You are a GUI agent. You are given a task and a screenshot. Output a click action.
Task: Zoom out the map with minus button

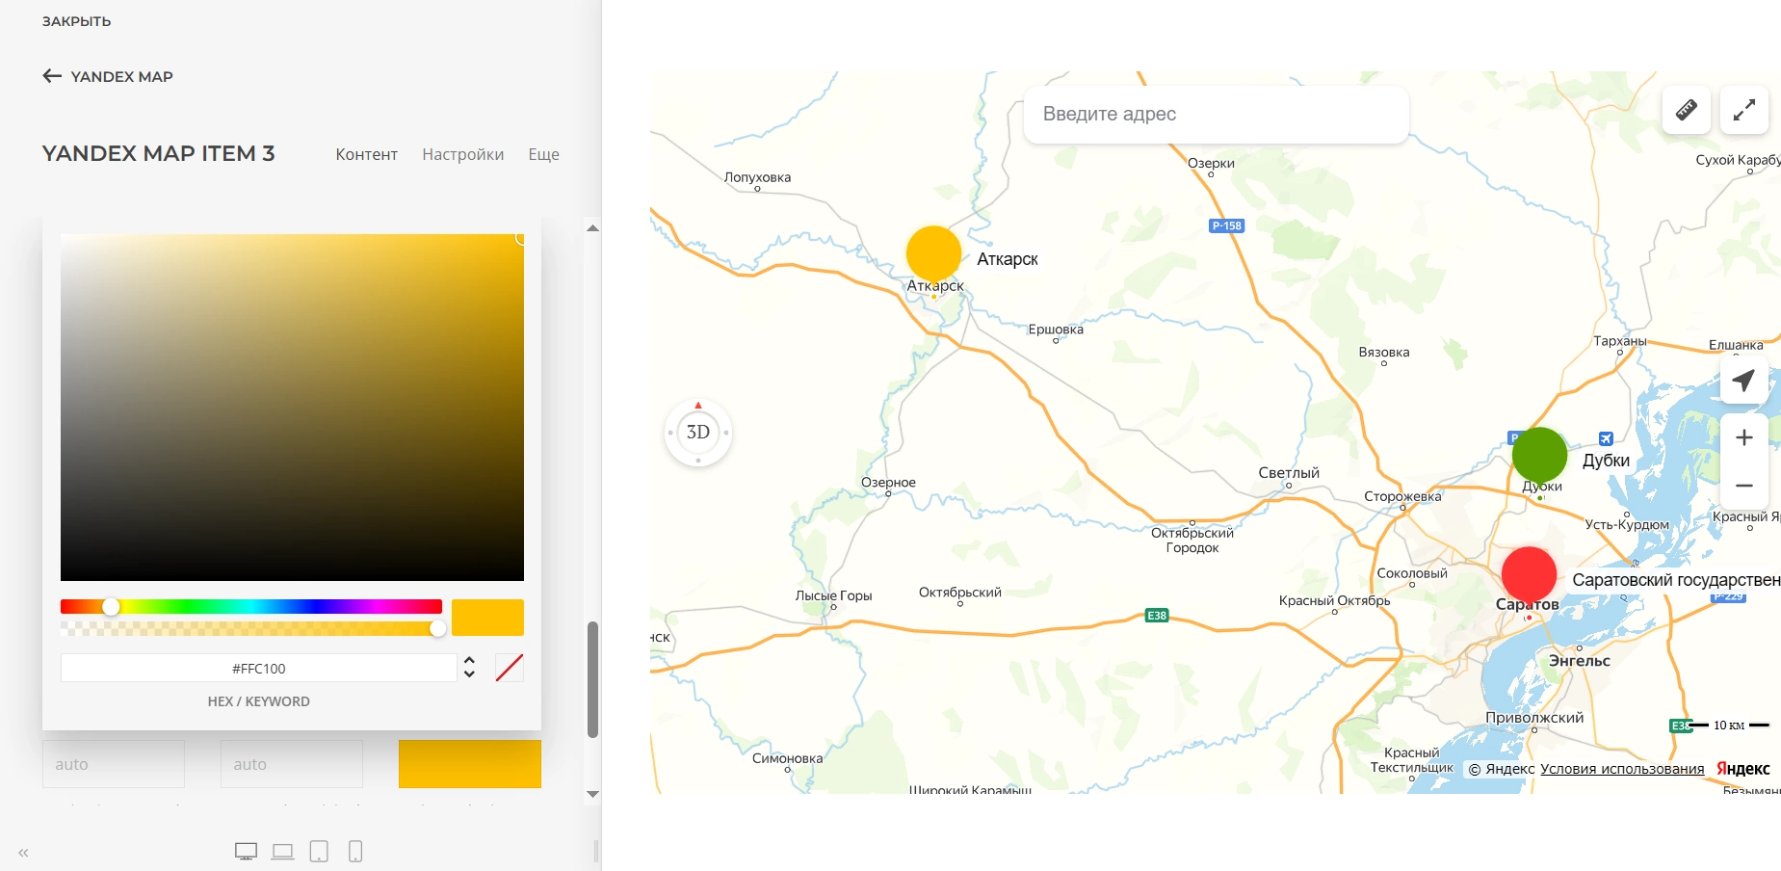coord(1743,486)
